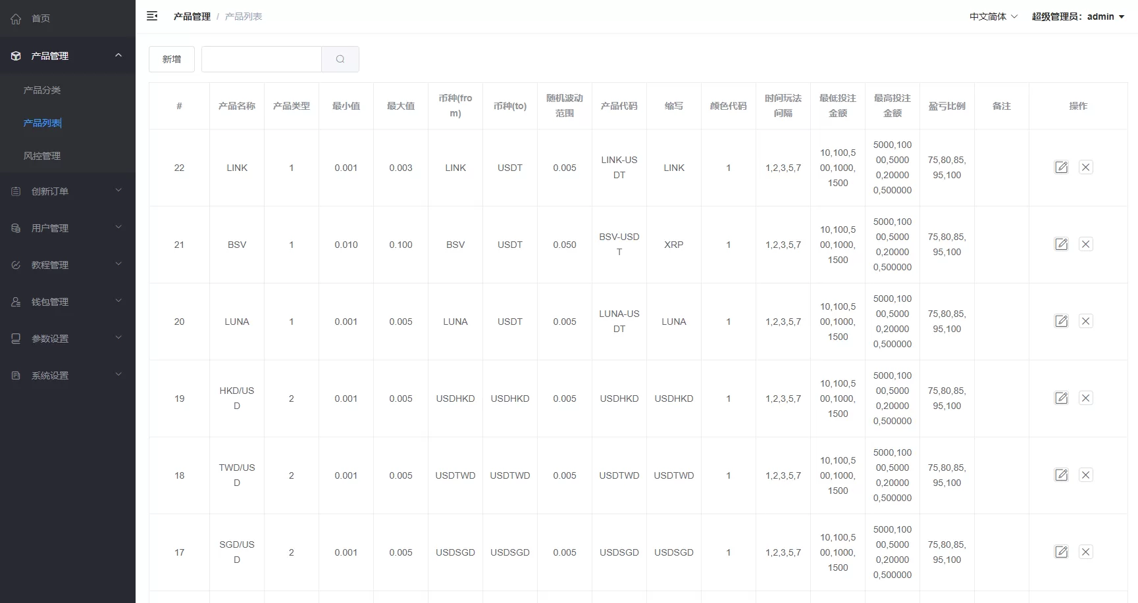Image resolution: width=1138 pixels, height=603 pixels.
Task: Click the home icon in sidebar
Action: tap(16, 19)
